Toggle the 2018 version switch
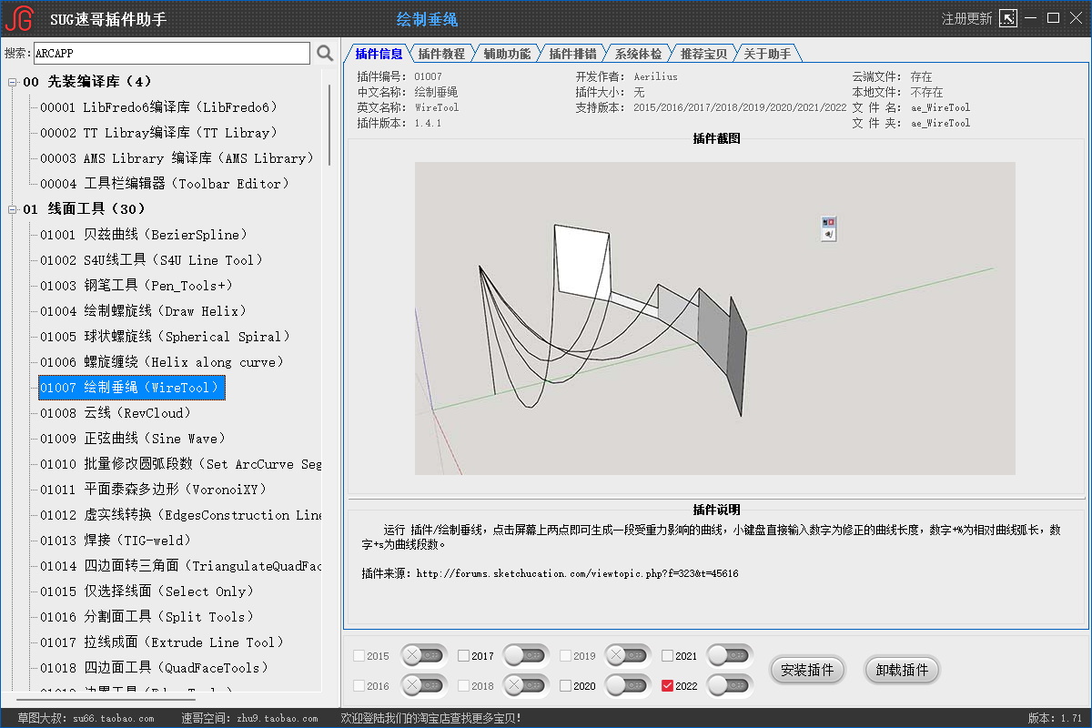1092x728 pixels. coord(526,685)
